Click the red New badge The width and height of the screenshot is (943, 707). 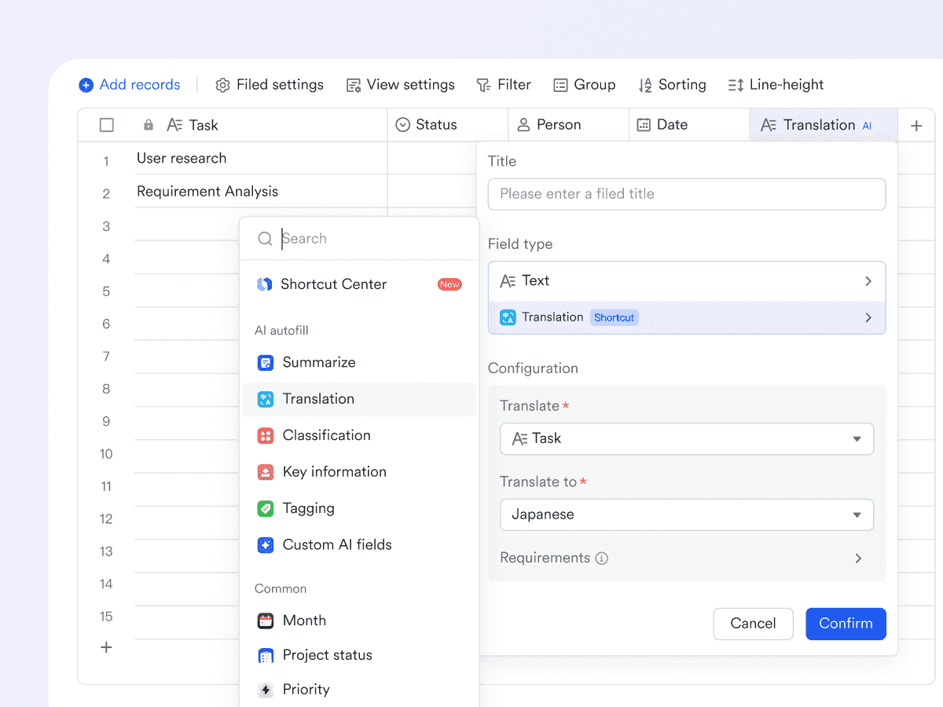coord(450,284)
